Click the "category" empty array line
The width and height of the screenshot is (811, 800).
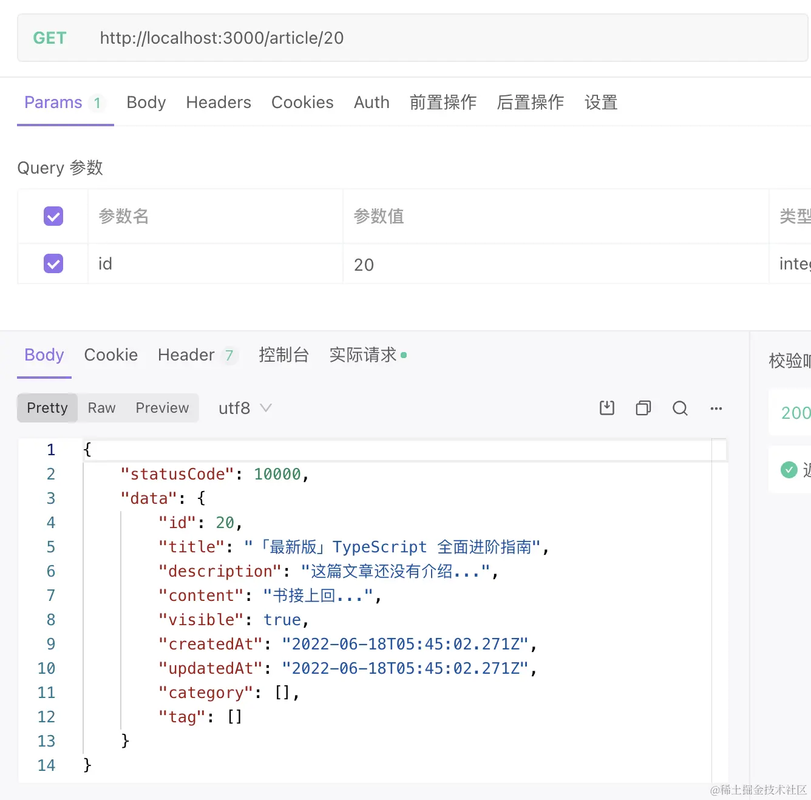(x=229, y=693)
